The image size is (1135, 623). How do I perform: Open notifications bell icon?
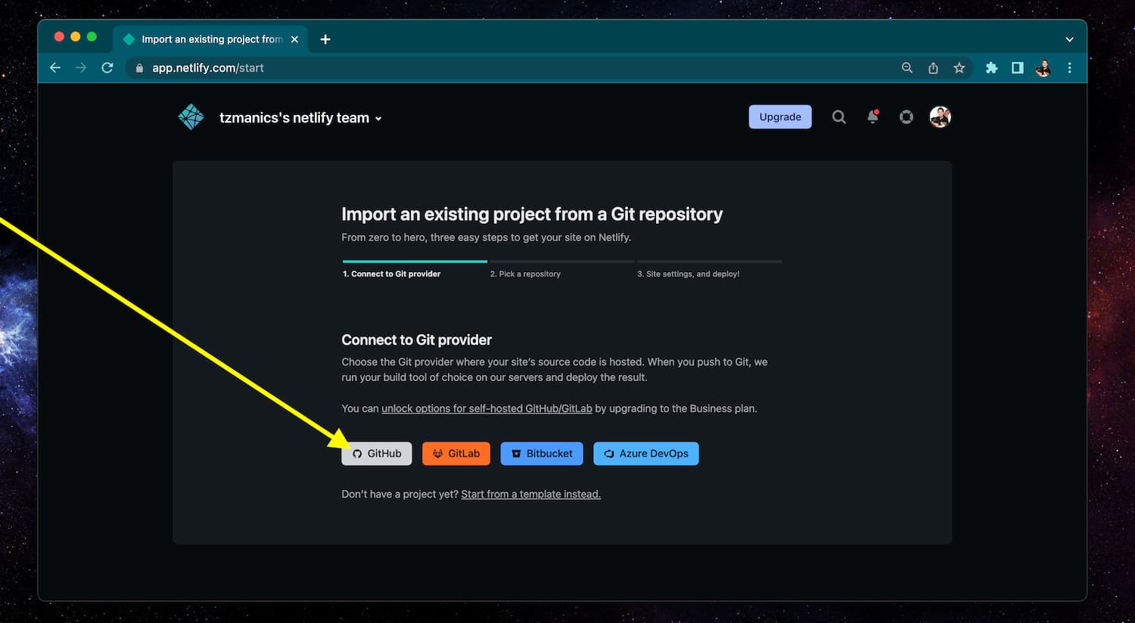(x=872, y=116)
